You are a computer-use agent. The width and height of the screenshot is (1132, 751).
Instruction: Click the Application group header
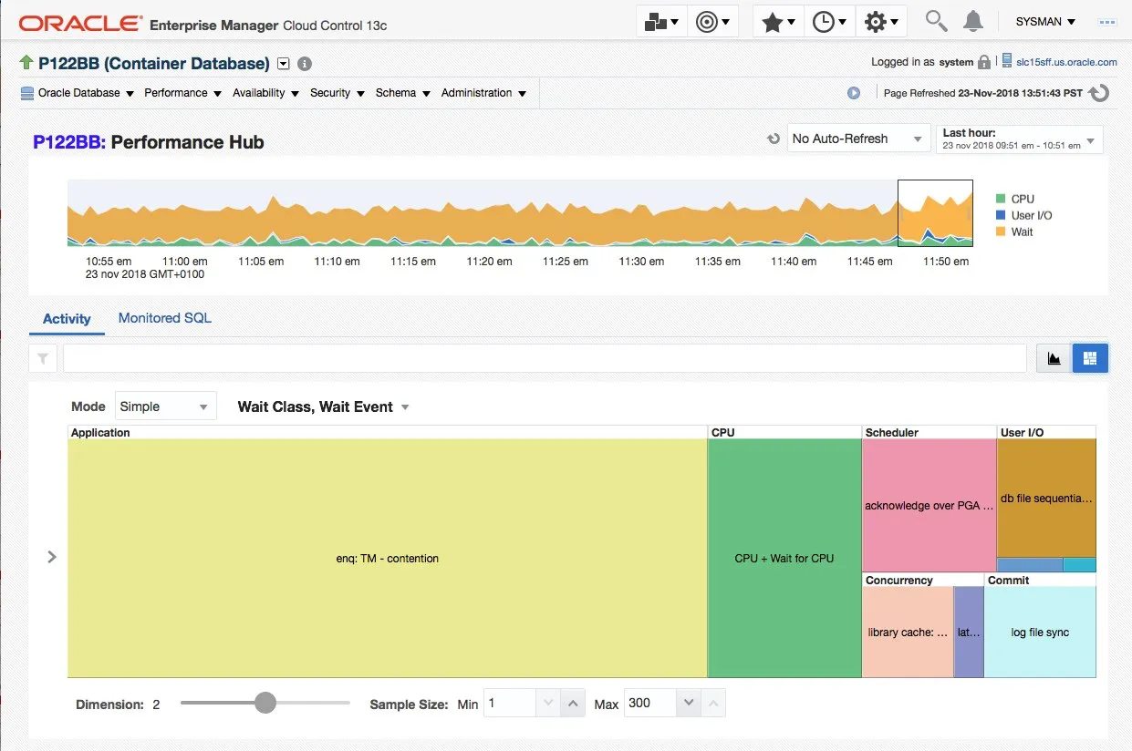click(x=388, y=433)
